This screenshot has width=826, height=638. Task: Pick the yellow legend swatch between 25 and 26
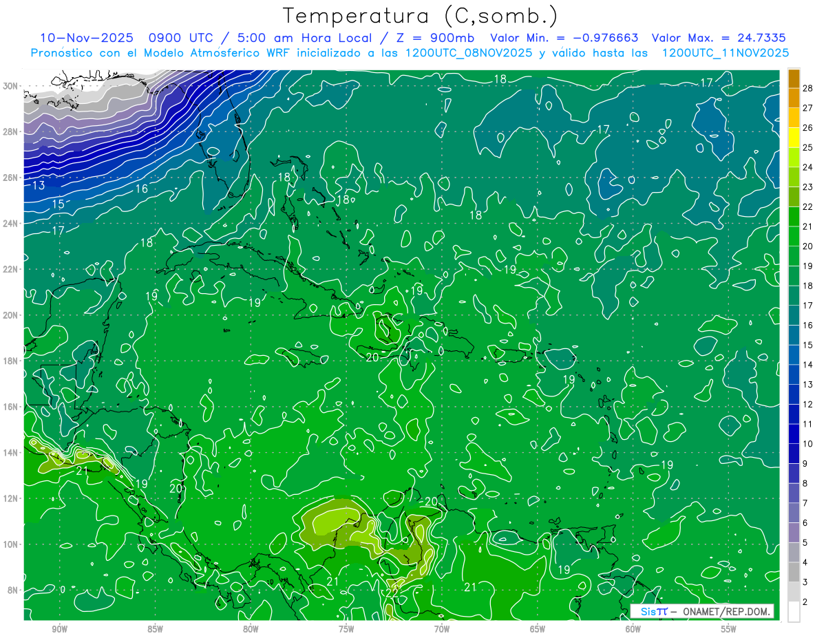[x=794, y=138]
